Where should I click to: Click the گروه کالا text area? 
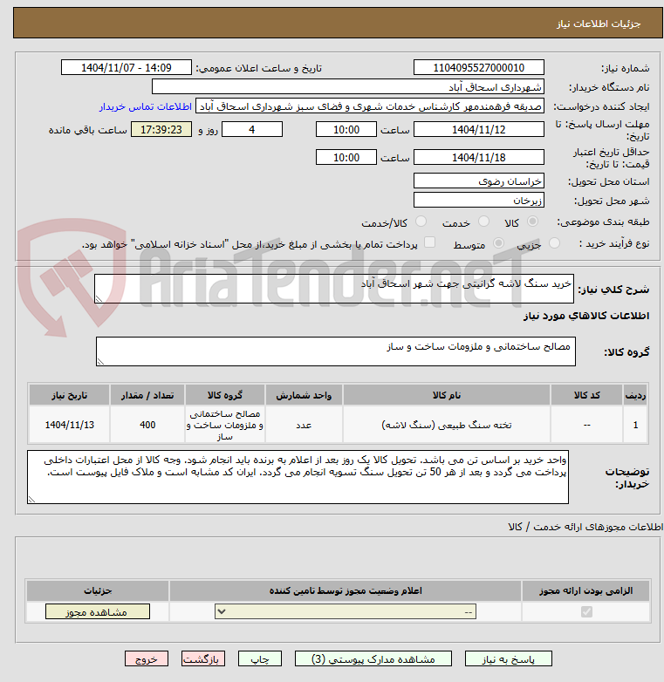pos(335,351)
